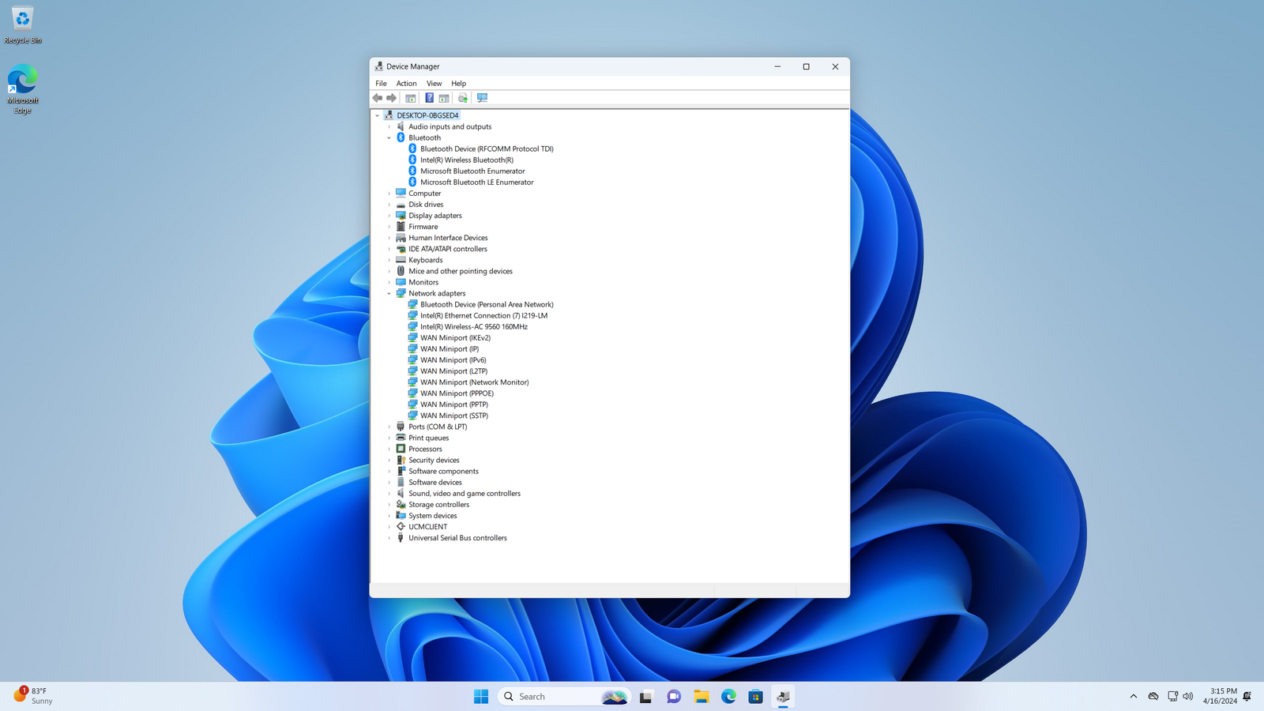Click the UCMCLIENT category icon

click(401, 527)
